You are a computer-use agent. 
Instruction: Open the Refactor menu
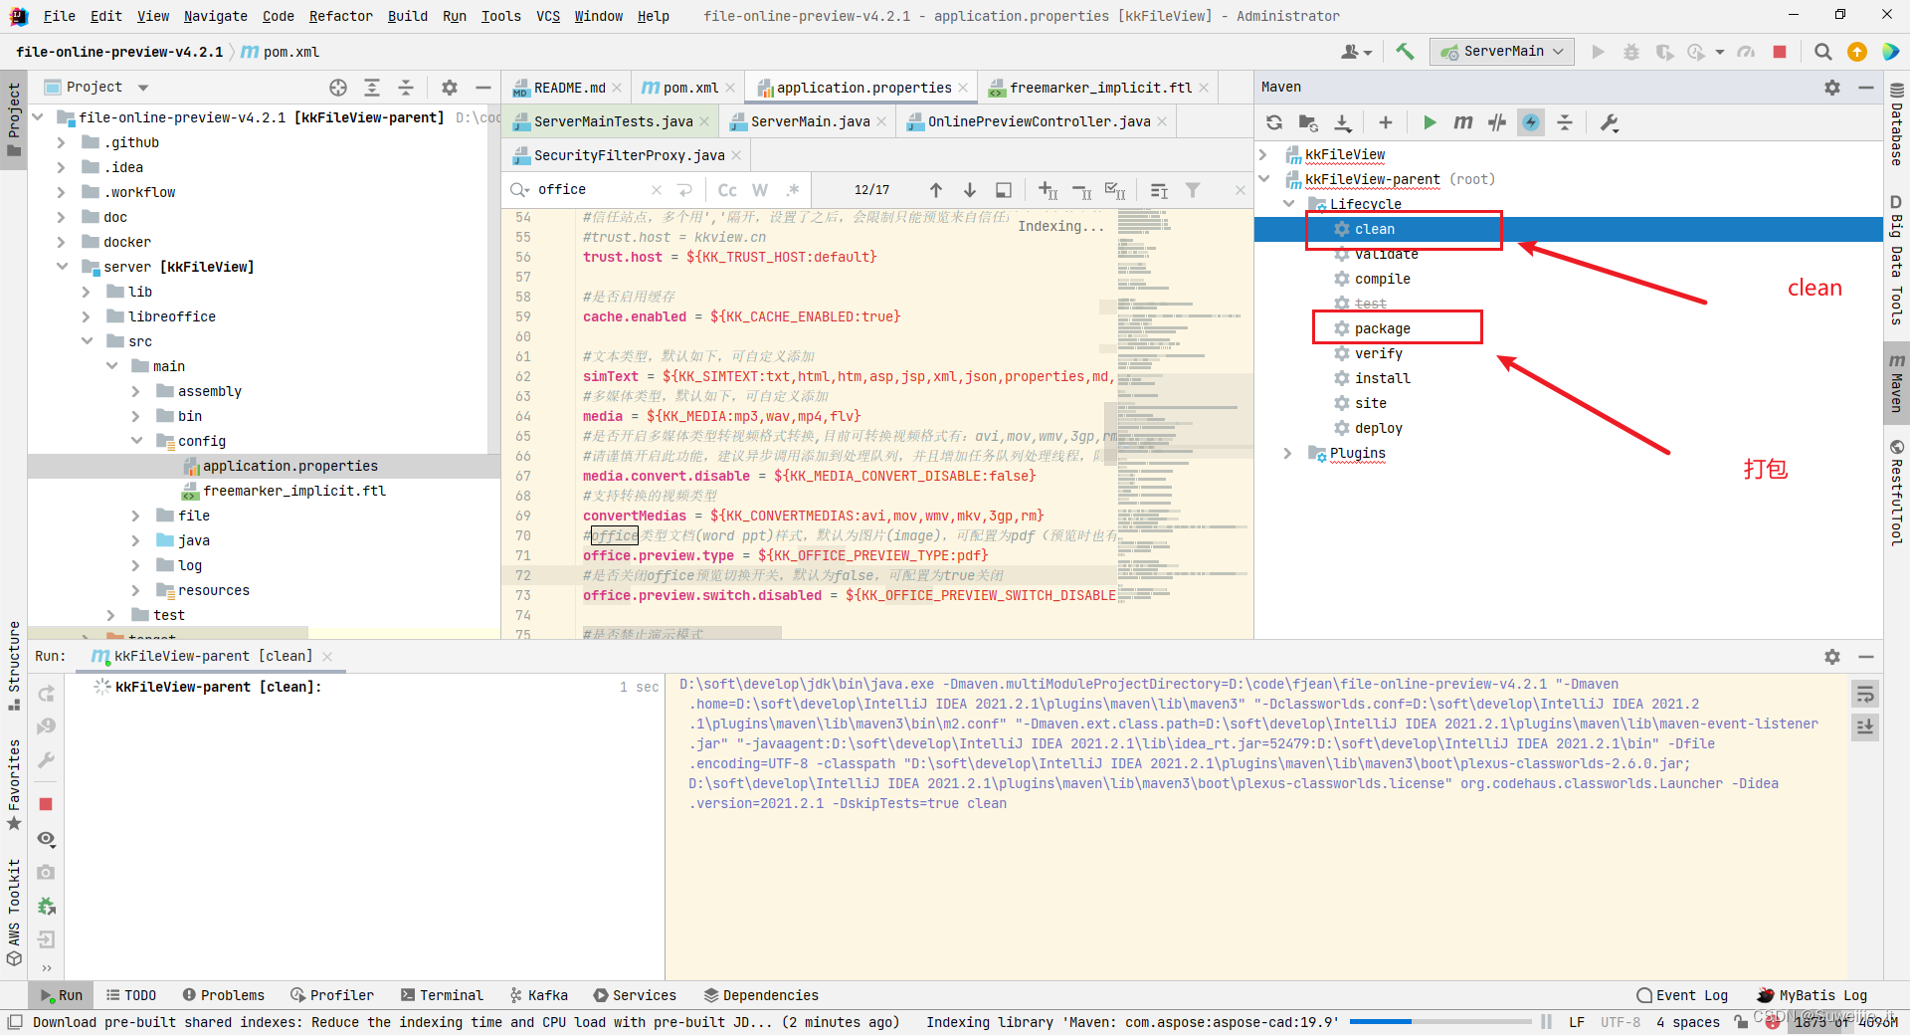click(x=340, y=16)
